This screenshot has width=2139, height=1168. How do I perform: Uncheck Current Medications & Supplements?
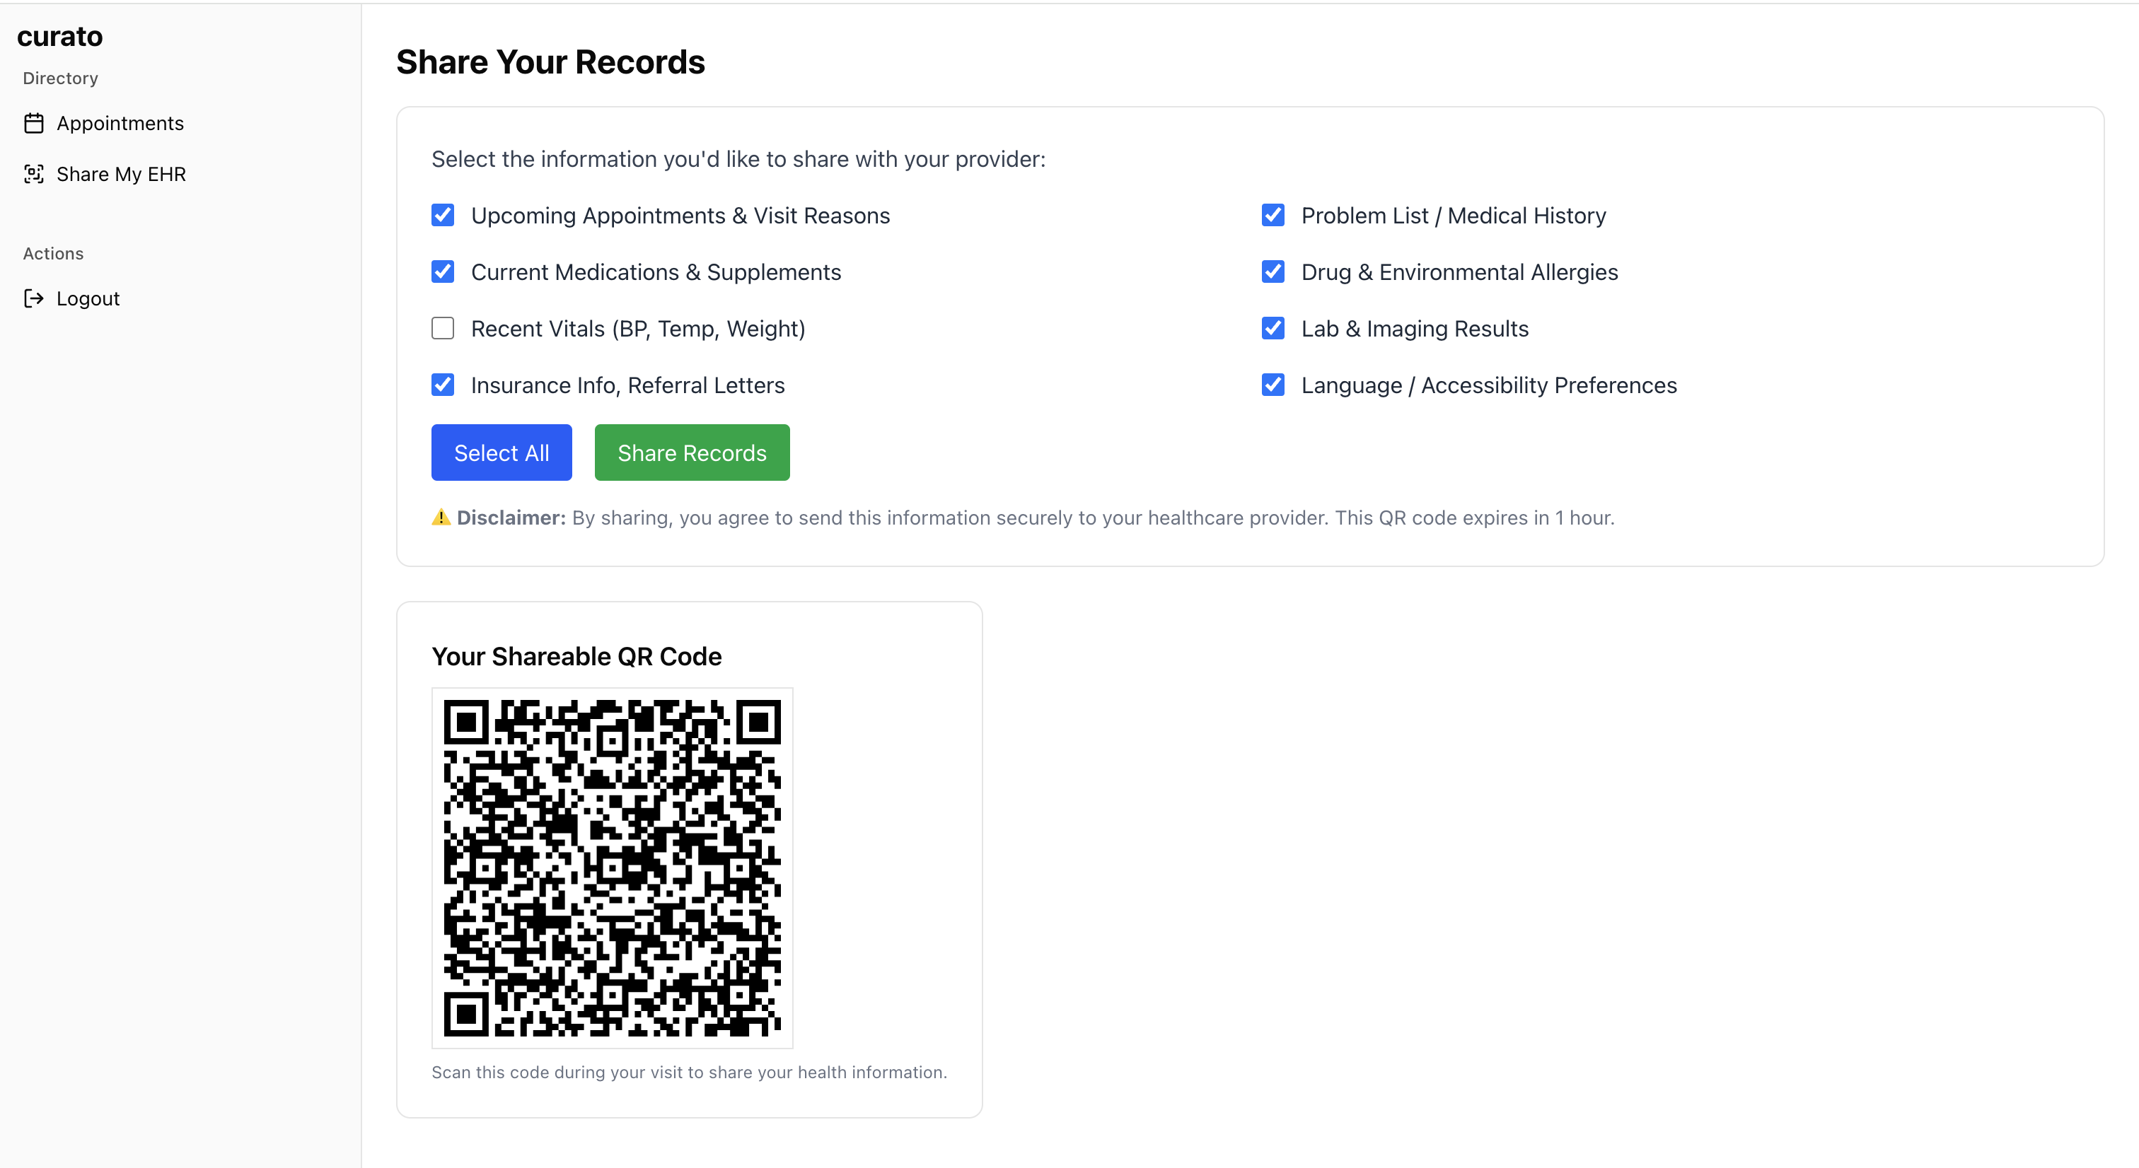(443, 272)
